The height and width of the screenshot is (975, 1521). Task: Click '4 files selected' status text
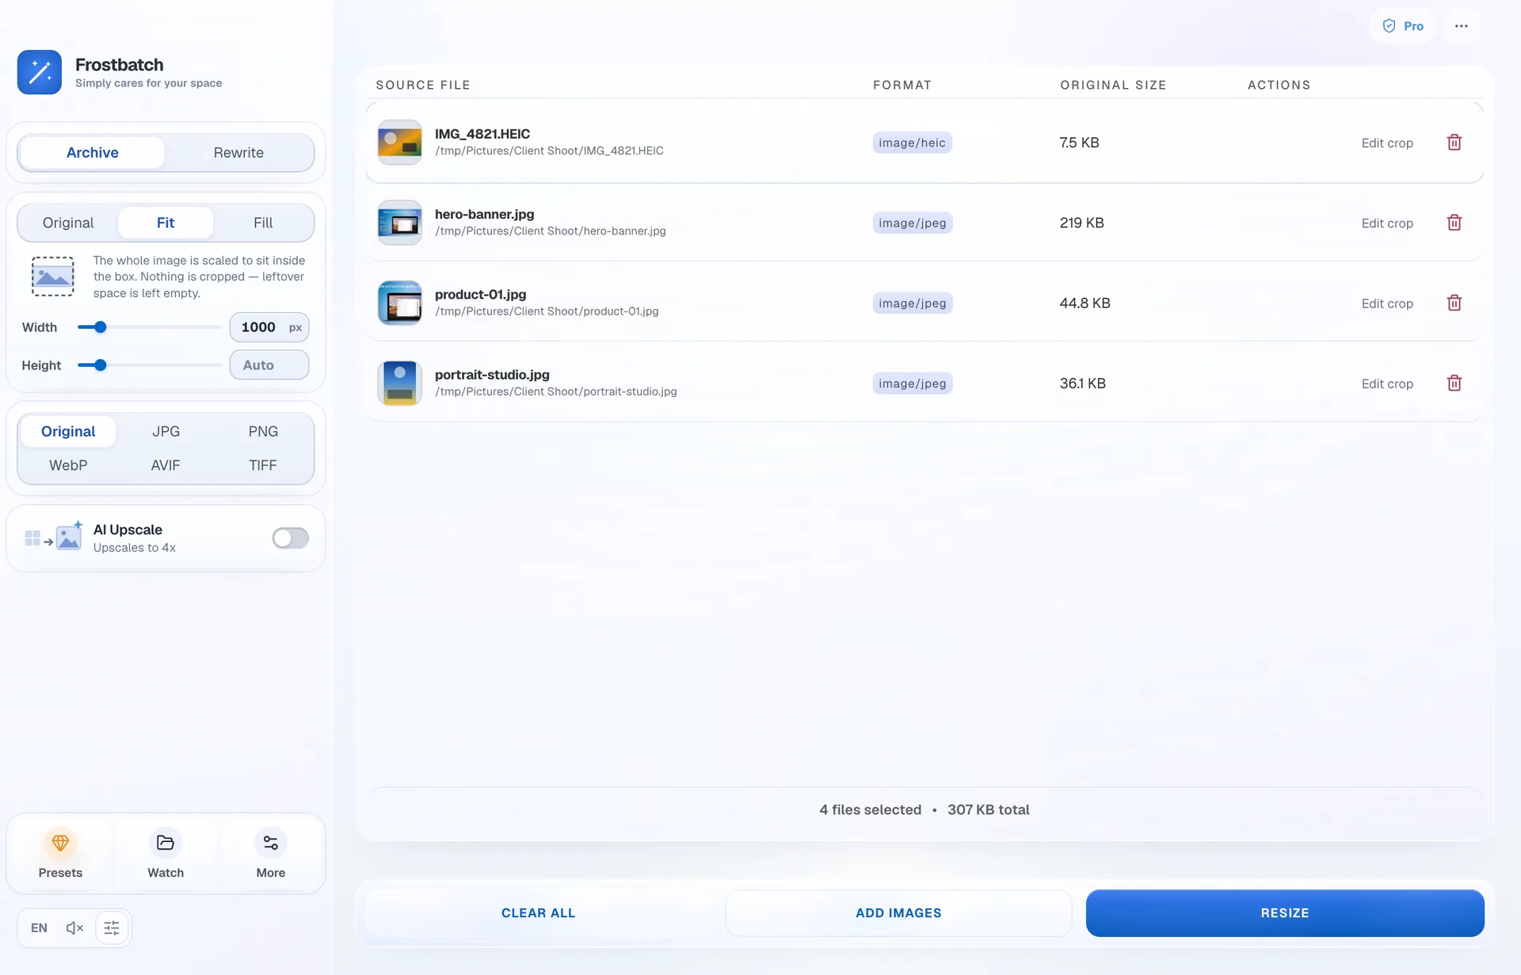(870, 809)
